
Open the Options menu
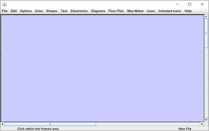coord(26,11)
